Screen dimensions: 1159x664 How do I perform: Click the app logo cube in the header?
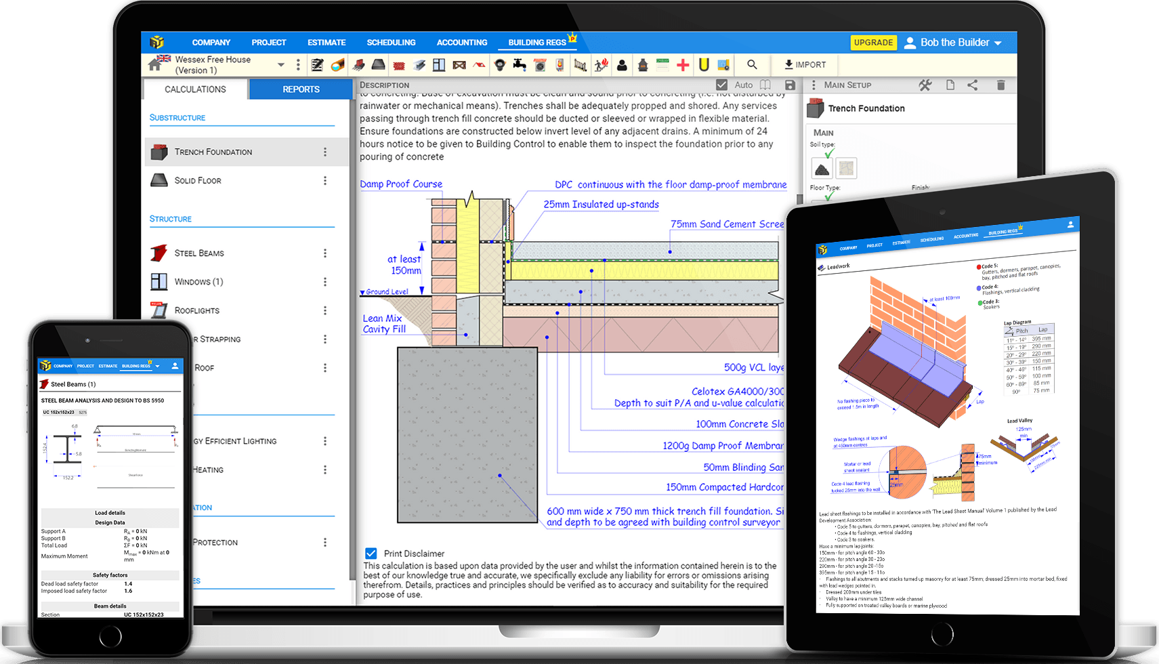tap(157, 42)
